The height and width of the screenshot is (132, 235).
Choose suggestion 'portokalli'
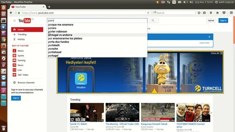(97, 45)
